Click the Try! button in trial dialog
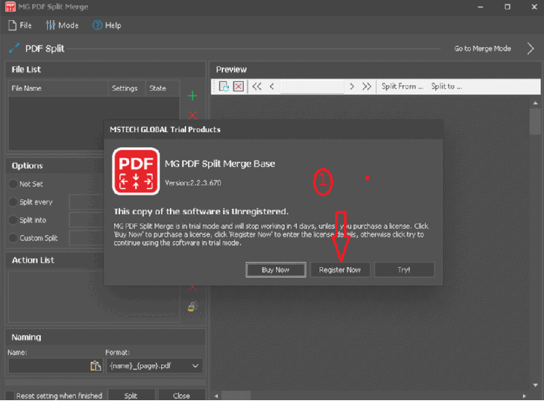This screenshot has width=544, height=419. pos(404,270)
